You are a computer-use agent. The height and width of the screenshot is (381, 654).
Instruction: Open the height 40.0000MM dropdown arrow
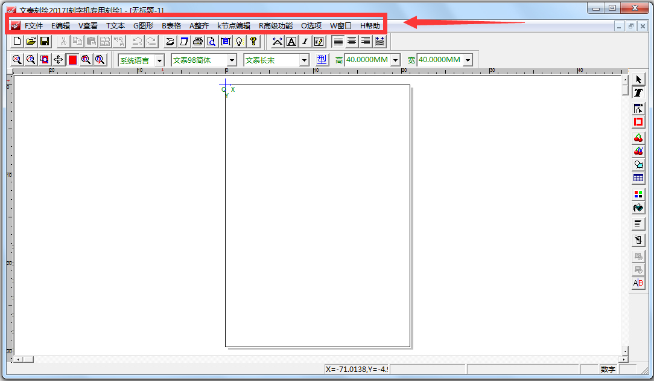395,60
